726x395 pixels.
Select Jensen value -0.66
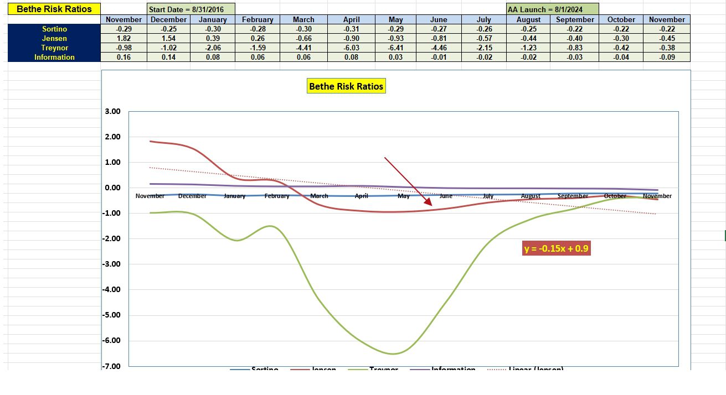tap(303, 38)
